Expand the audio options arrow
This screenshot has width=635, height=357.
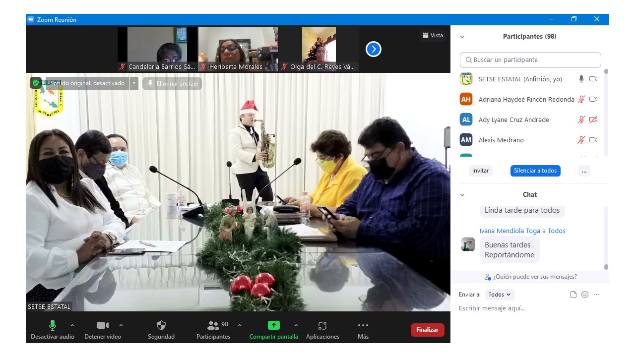coord(72,325)
